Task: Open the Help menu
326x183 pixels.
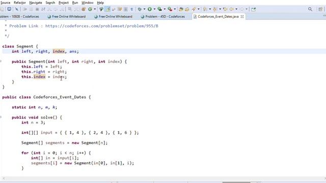Action: click(x=100, y=3)
